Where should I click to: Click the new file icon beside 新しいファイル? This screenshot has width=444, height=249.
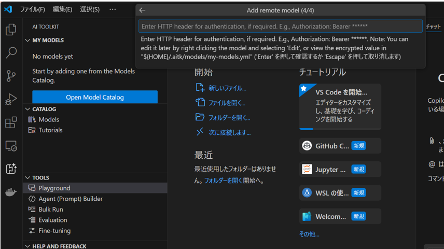click(x=200, y=88)
